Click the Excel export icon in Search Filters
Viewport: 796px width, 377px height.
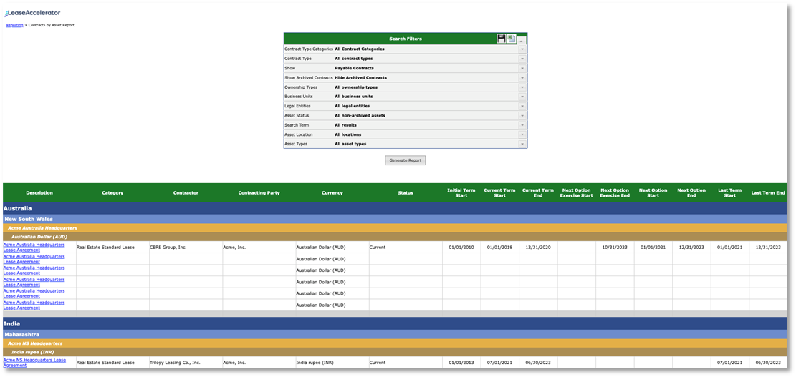512,39
